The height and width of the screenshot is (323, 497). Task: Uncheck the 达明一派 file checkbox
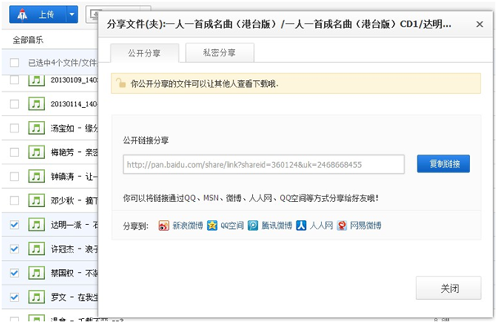(x=14, y=225)
